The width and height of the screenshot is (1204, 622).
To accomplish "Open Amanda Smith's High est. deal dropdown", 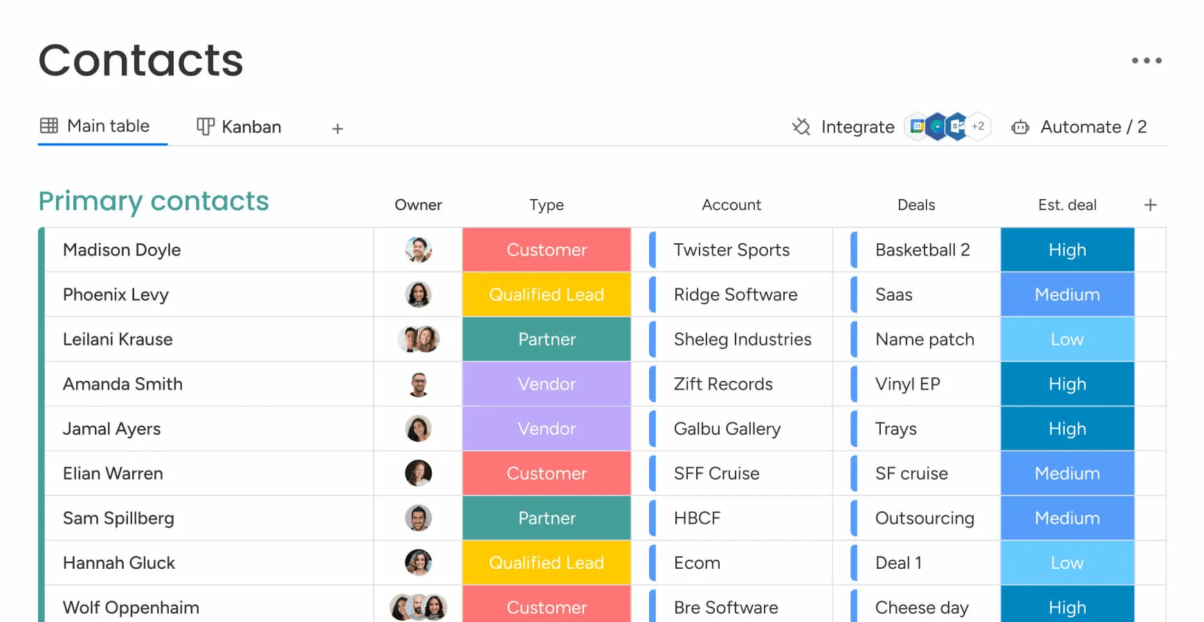I will 1066,384.
